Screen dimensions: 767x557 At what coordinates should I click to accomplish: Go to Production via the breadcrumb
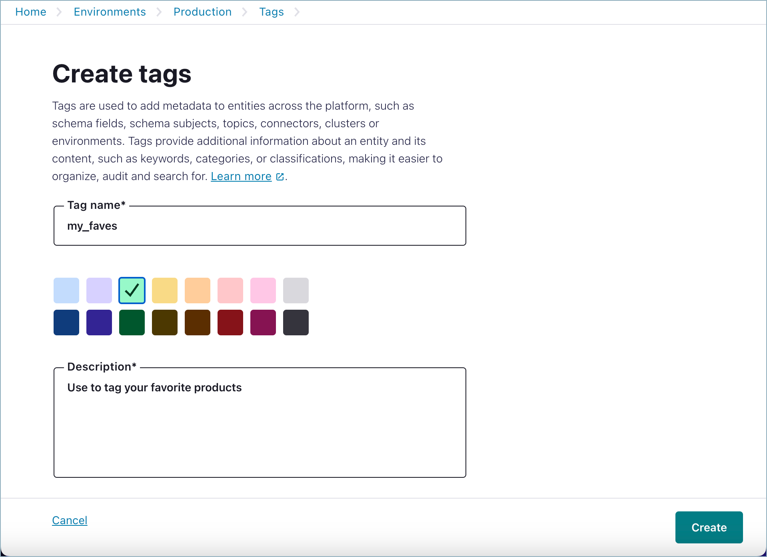(202, 12)
